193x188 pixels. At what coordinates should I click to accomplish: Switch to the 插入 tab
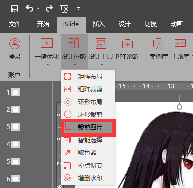point(99,24)
